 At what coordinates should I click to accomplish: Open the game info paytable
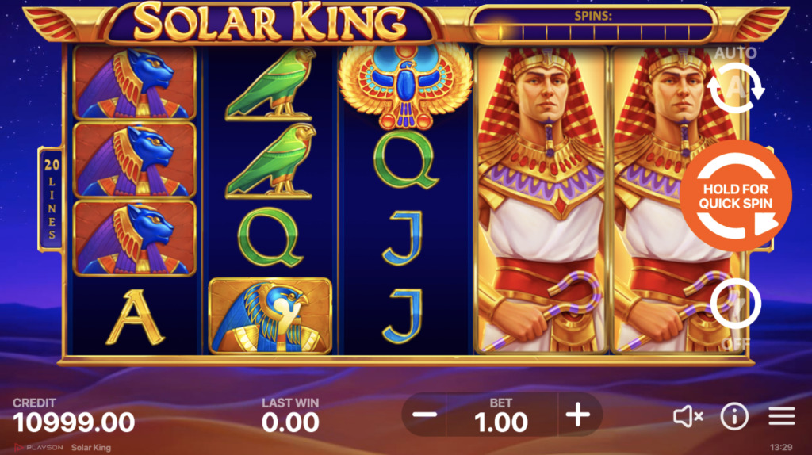coord(734,416)
